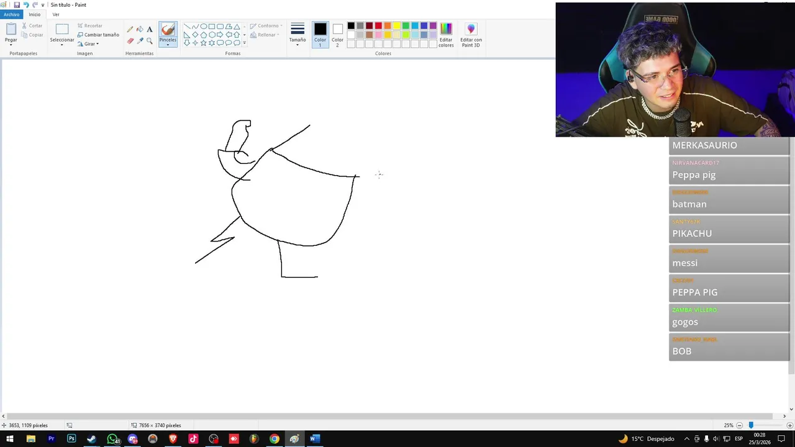Select the Text tool

coord(150,29)
